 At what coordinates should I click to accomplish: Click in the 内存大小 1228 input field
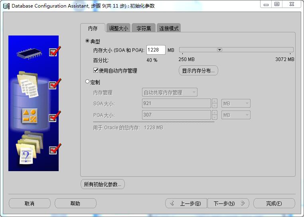[156, 50]
